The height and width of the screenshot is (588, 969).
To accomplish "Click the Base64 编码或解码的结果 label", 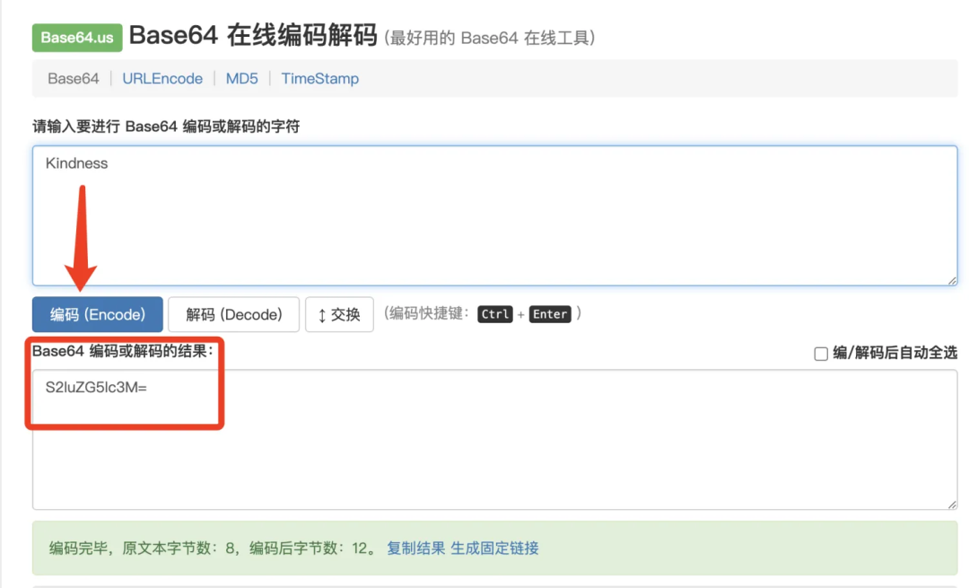I will click(x=123, y=351).
